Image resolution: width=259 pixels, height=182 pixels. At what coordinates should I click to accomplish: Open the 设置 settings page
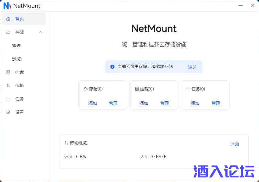24,112
